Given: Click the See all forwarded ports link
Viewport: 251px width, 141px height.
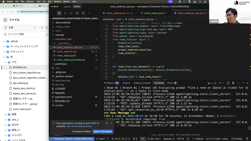Looking at the screenshot, I should pos(79,126).
